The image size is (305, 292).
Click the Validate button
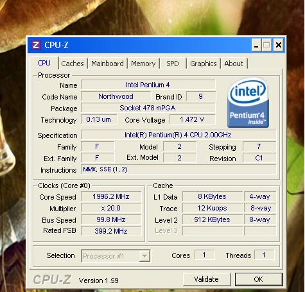pos(207,279)
